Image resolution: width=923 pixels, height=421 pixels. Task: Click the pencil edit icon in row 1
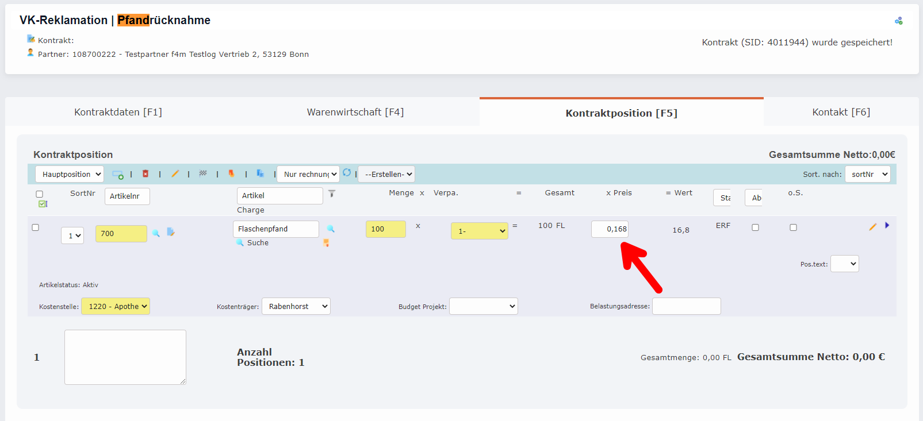tap(872, 227)
